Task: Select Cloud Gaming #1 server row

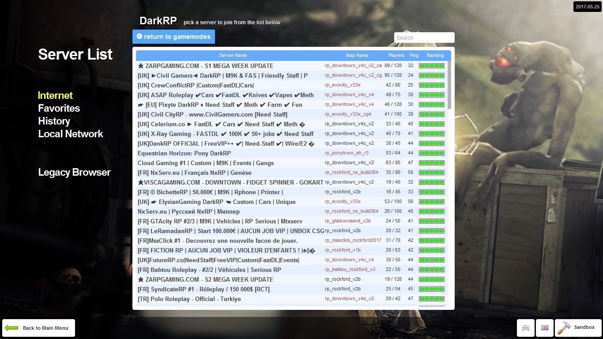Action: (291, 163)
